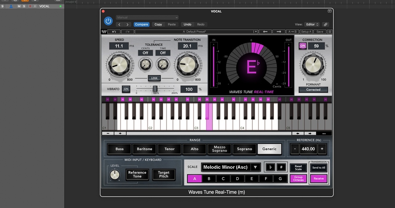Toggle the Compare button
Screen dimensions: 395x208
tap(141, 24)
